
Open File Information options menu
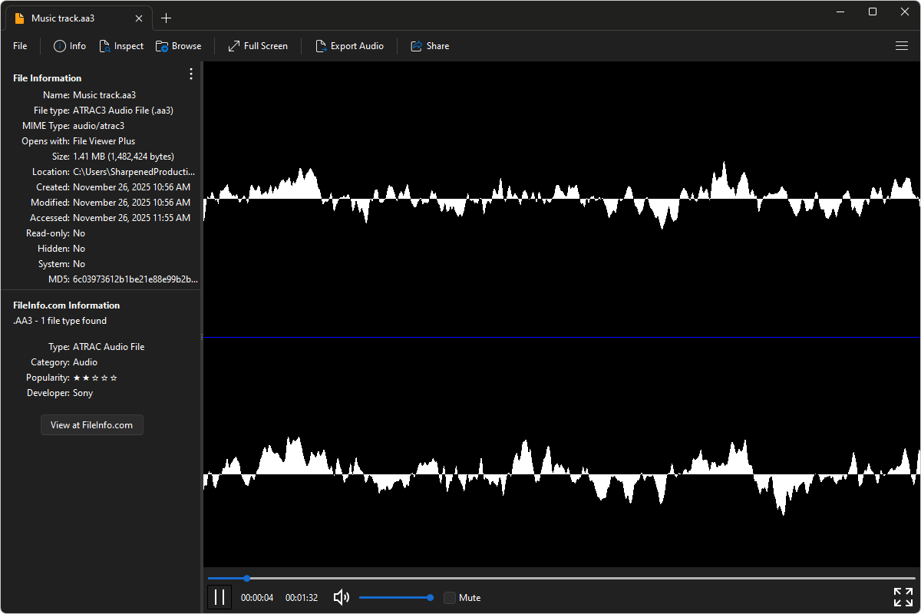coord(190,74)
